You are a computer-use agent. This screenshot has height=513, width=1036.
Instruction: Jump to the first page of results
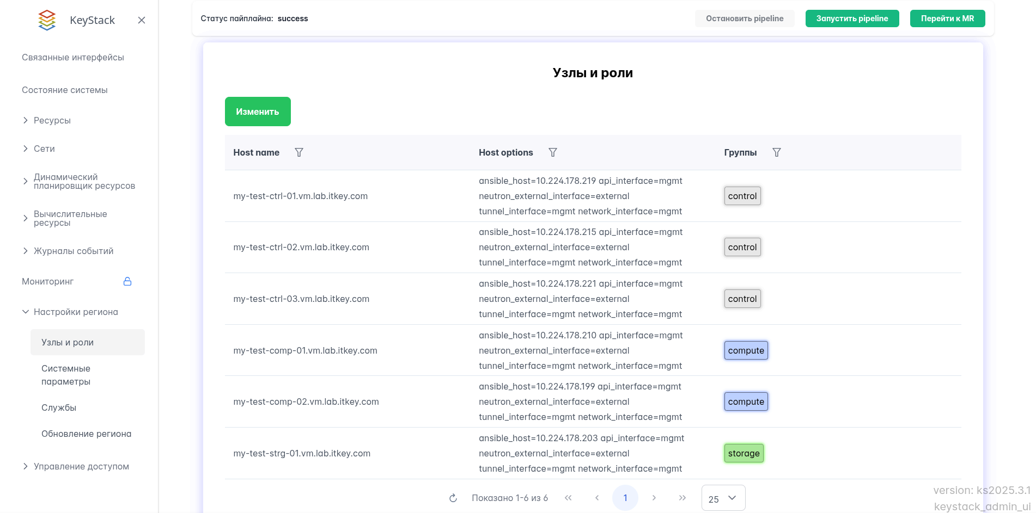(568, 498)
